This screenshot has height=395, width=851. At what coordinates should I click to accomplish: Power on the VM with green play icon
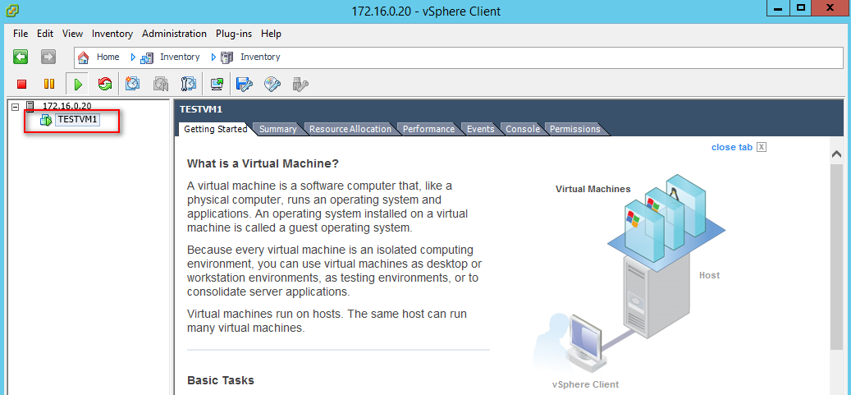[78, 85]
